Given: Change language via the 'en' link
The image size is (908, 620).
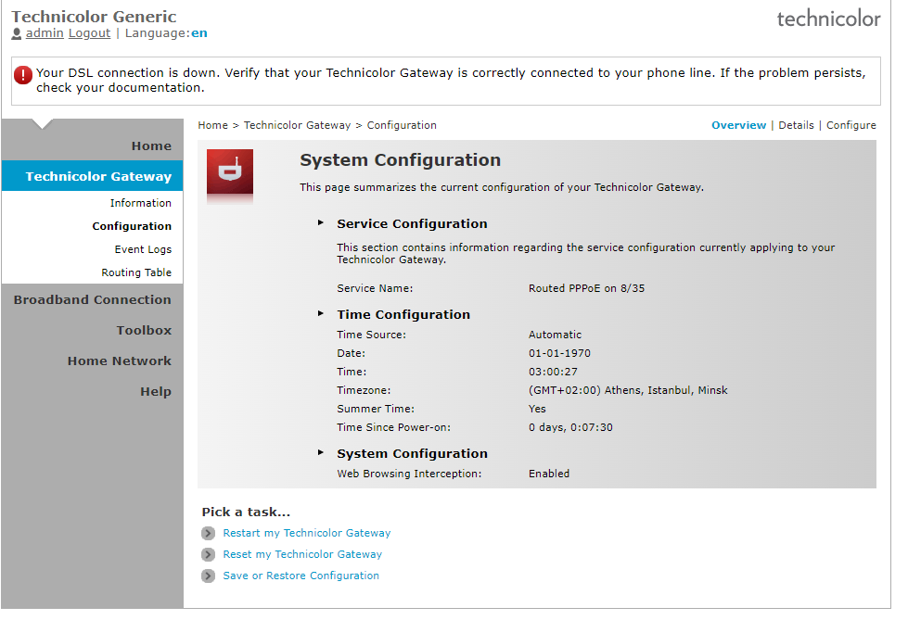Looking at the screenshot, I should (x=199, y=33).
